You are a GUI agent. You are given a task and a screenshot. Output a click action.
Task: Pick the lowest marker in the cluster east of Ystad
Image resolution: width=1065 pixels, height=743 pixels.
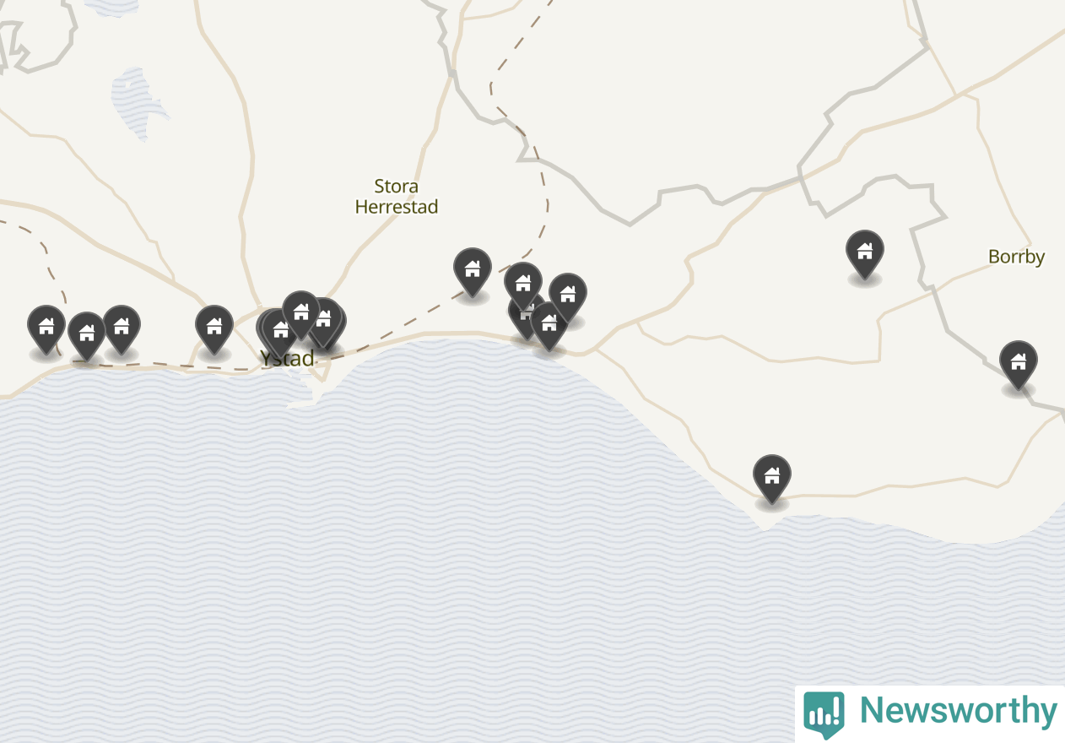[x=549, y=323]
